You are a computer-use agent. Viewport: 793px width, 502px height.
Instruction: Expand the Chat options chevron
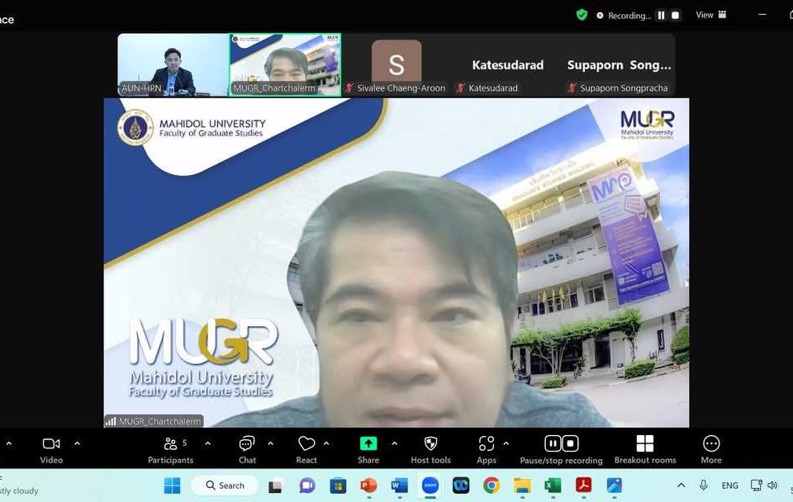tap(271, 444)
